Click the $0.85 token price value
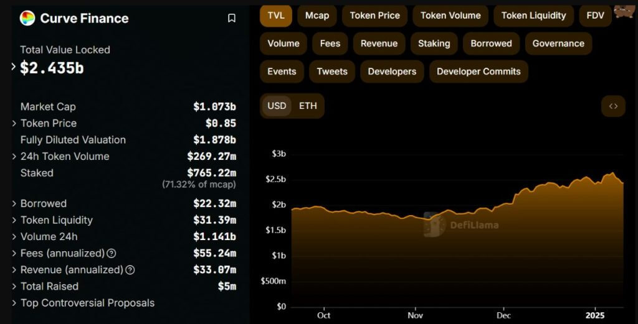The height and width of the screenshot is (324, 638). (221, 123)
